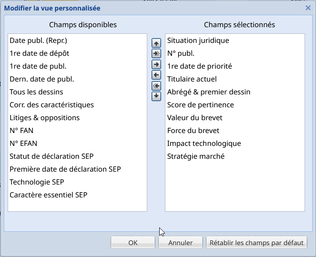This screenshot has height=257, width=316.
Task: Confirm with the OK button
Action: point(133,243)
